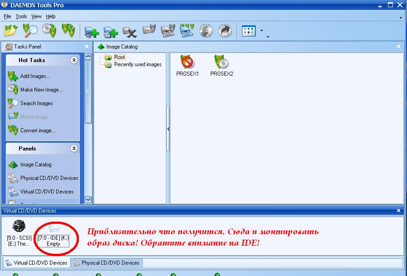Open the Help menu
Screen dimensions: 407x276
point(51,16)
